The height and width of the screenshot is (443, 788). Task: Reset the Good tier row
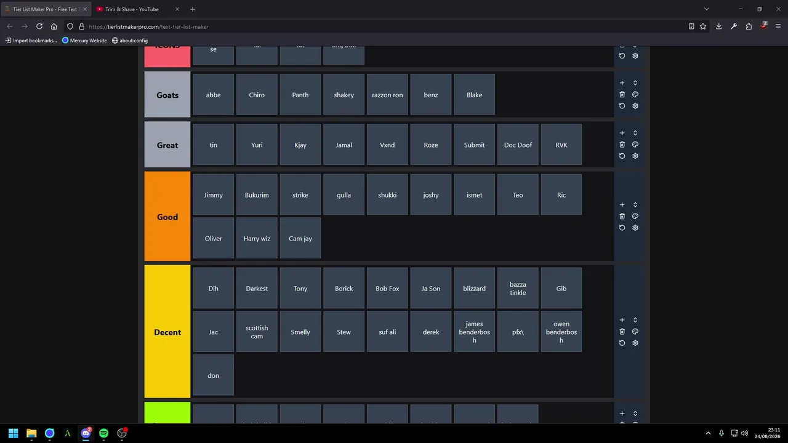click(622, 228)
